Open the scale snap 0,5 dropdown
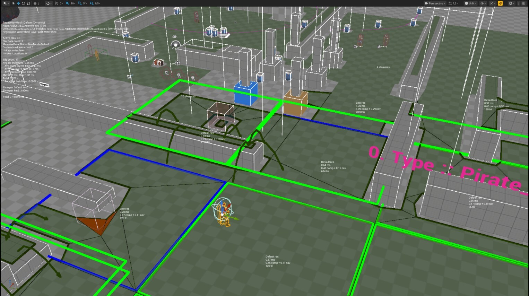Viewport: 529px width, 296px height. 97,3
